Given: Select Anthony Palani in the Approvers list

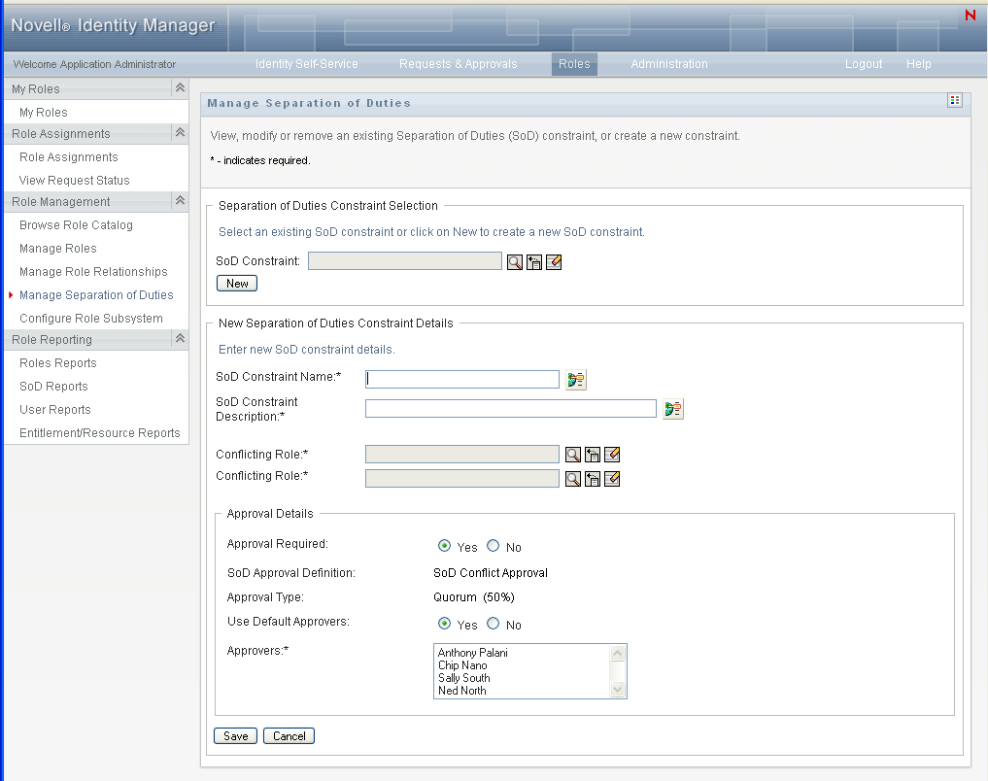Looking at the screenshot, I should pos(472,653).
